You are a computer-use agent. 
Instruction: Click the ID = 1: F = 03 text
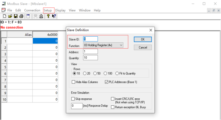(x=11, y=22)
